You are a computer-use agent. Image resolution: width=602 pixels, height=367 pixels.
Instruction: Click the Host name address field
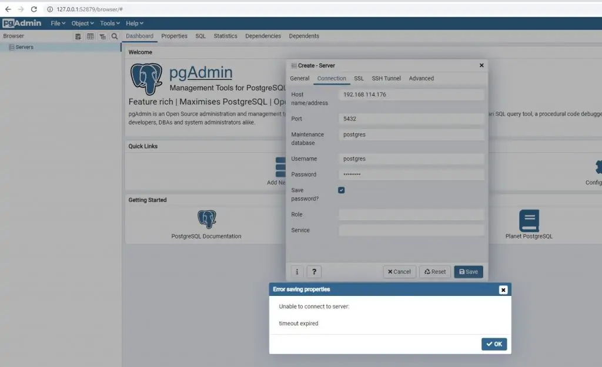(412, 94)
